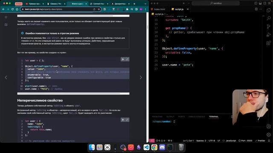
Task: Open Chrome three-dot menu
Action: [x=145, y=9]
